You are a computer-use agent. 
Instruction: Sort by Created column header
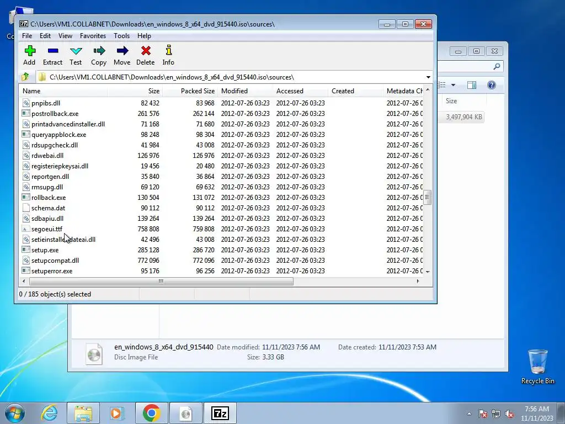pos(355,91)
